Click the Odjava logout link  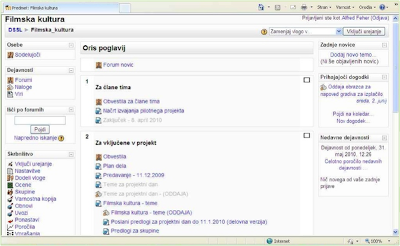pos(379,18)
